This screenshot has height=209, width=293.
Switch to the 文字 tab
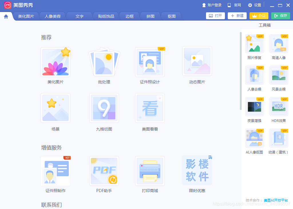pyautogui.click(x=80, y=16)
